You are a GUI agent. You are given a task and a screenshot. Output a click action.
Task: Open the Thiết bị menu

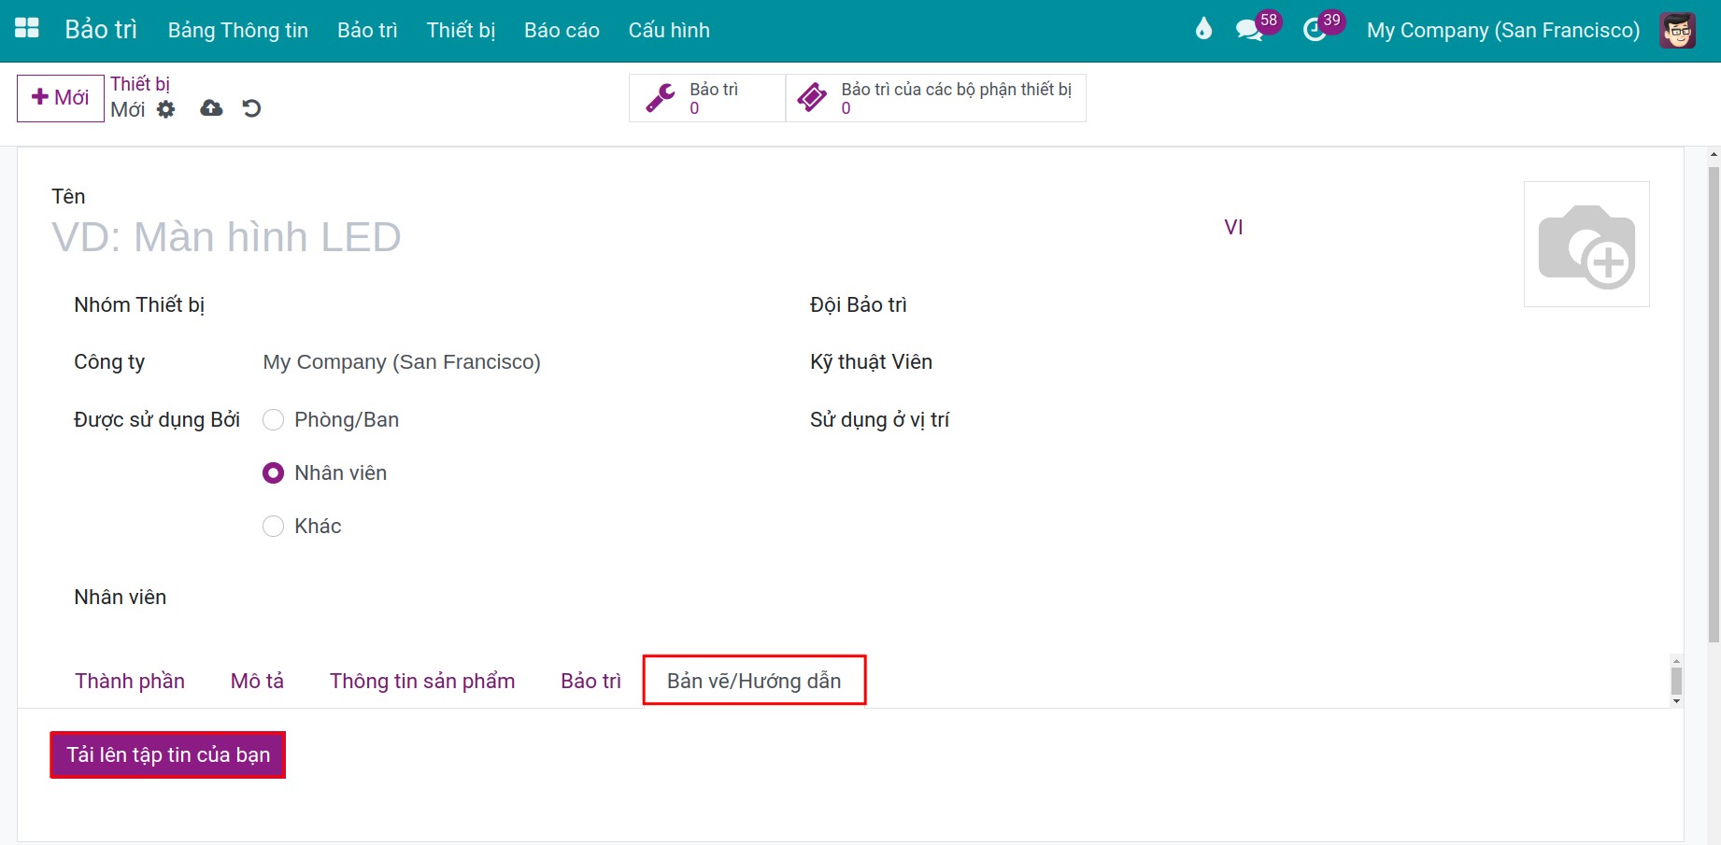tap(462, 30)
